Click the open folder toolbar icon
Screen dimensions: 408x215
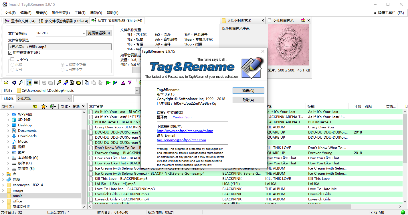6,83
